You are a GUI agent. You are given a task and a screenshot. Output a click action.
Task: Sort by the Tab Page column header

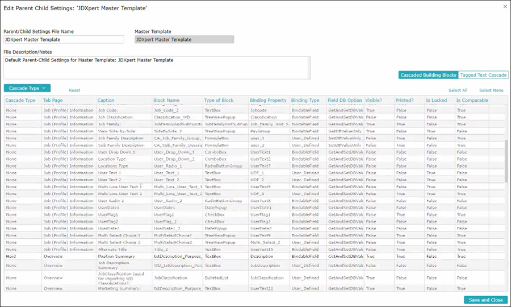pos(53,100)
